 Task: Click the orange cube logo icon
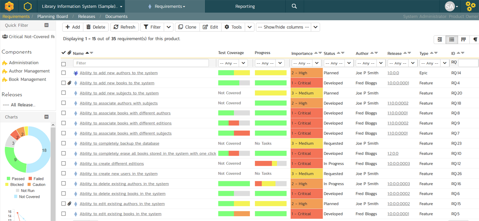tap(9, 6)
